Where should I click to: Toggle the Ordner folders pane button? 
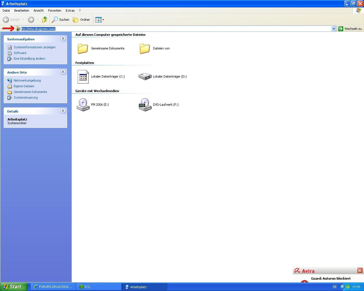82,20
